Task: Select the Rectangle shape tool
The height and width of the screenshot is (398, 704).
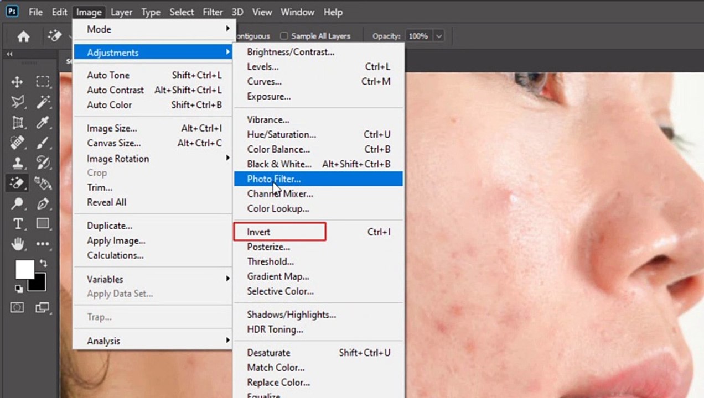Action: point(43,224)
